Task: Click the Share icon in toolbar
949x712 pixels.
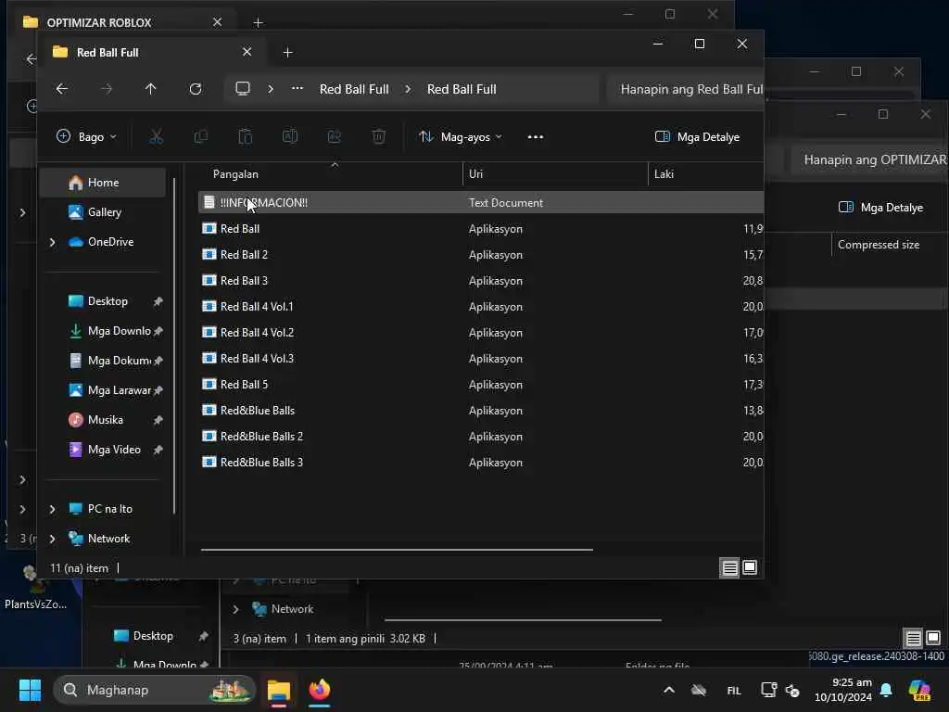Action: tap(334, 137)
